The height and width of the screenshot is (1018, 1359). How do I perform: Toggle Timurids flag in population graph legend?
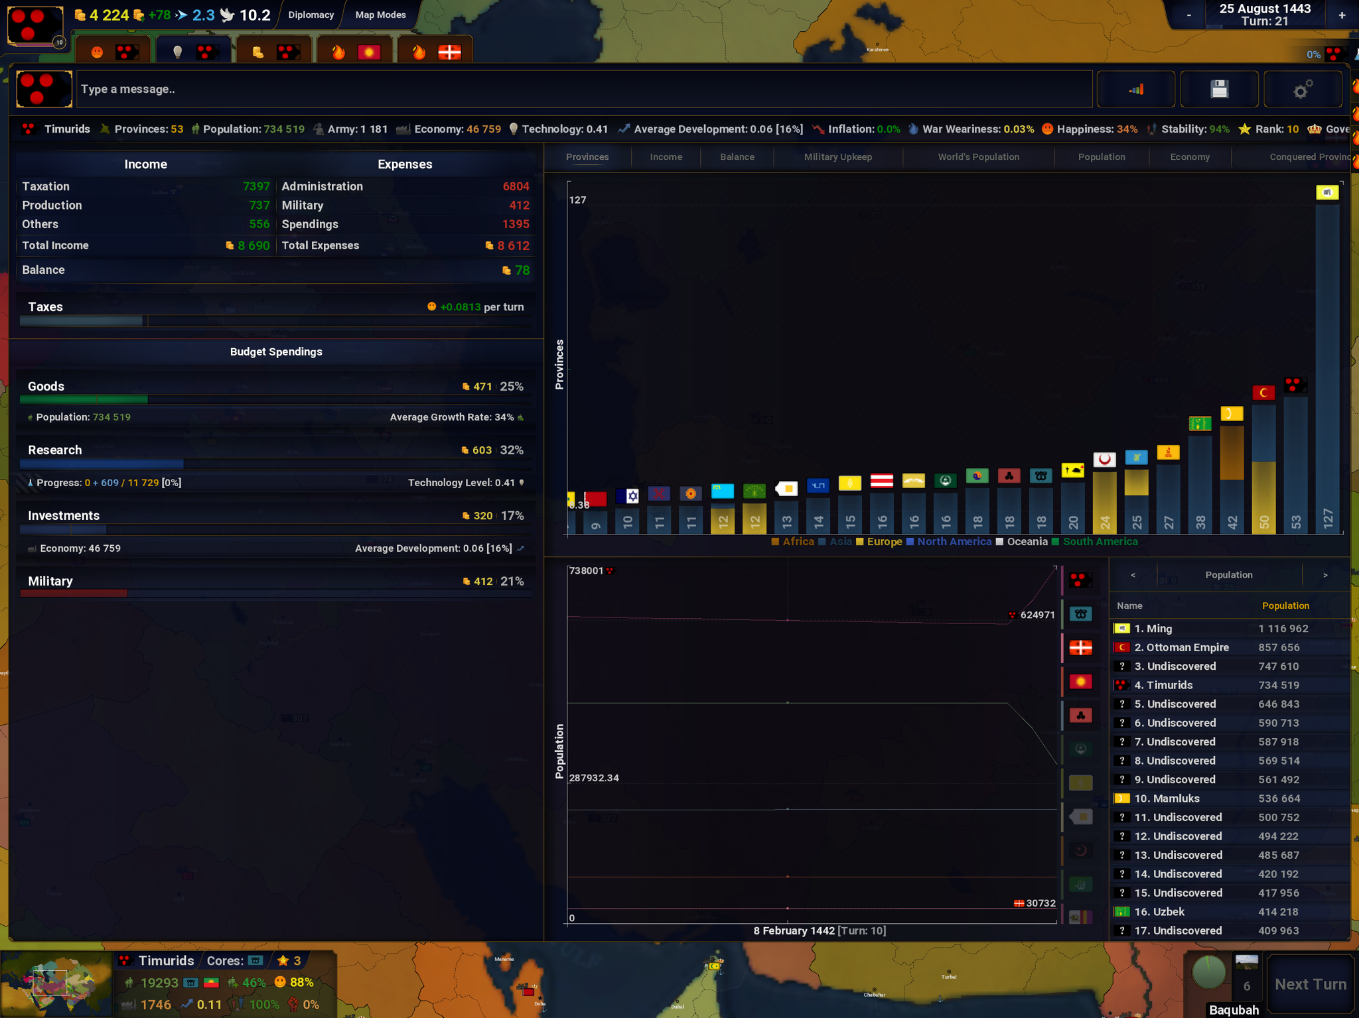point(1080,580)
